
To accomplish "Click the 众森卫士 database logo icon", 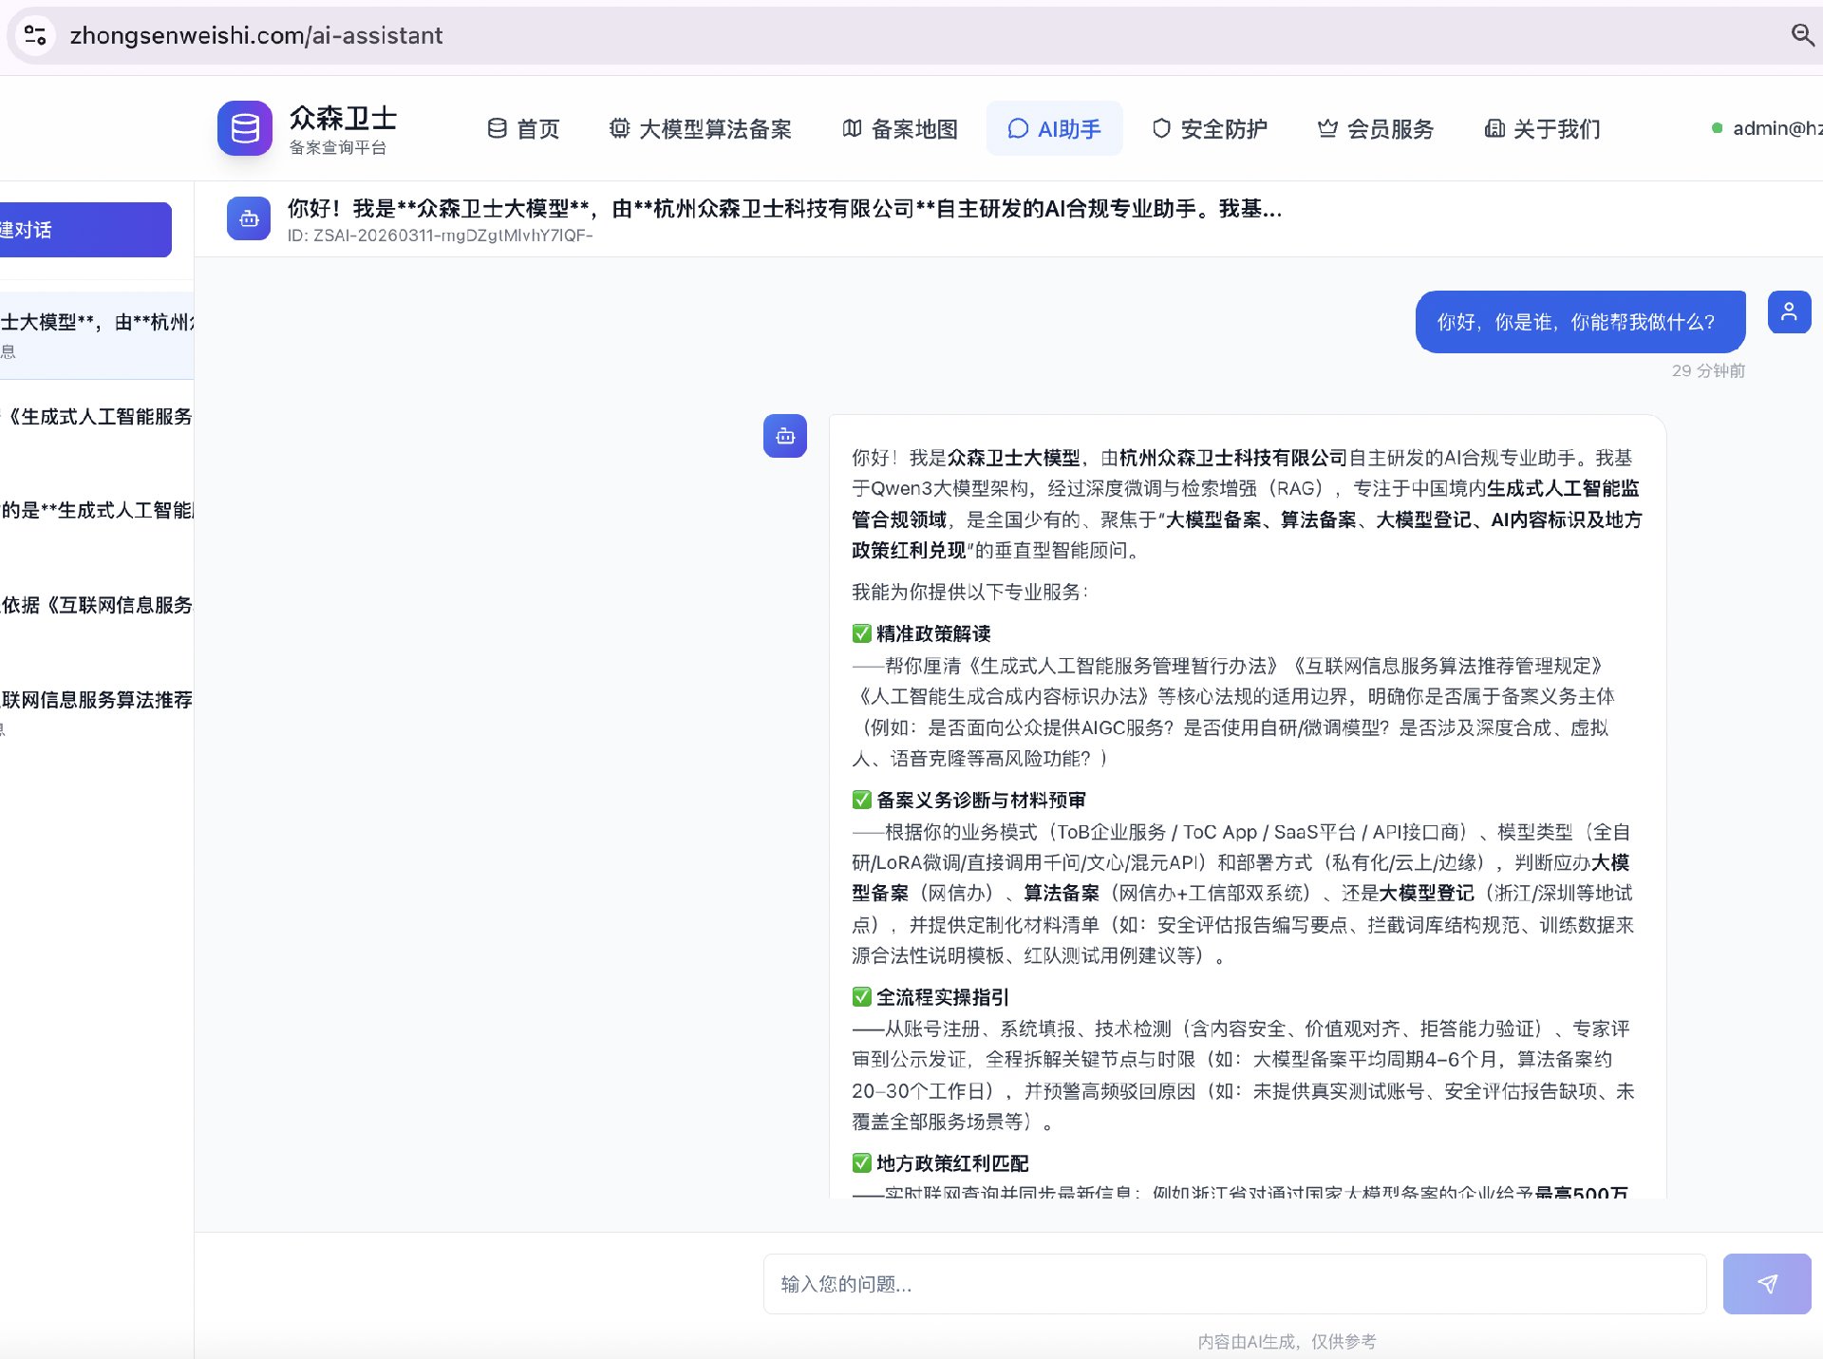I will [x=245, y=128].
